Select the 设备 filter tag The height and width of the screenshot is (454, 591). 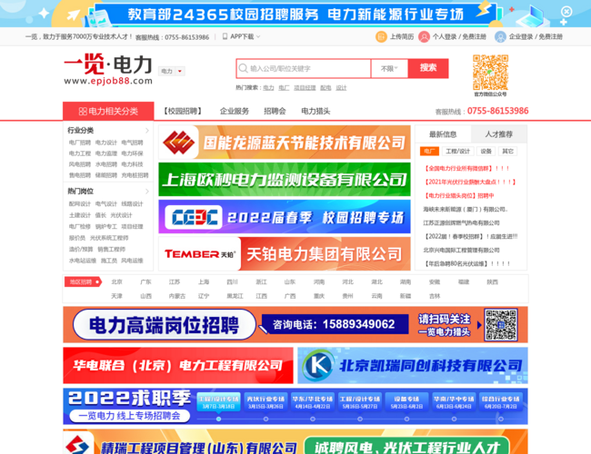click(486, 152)
